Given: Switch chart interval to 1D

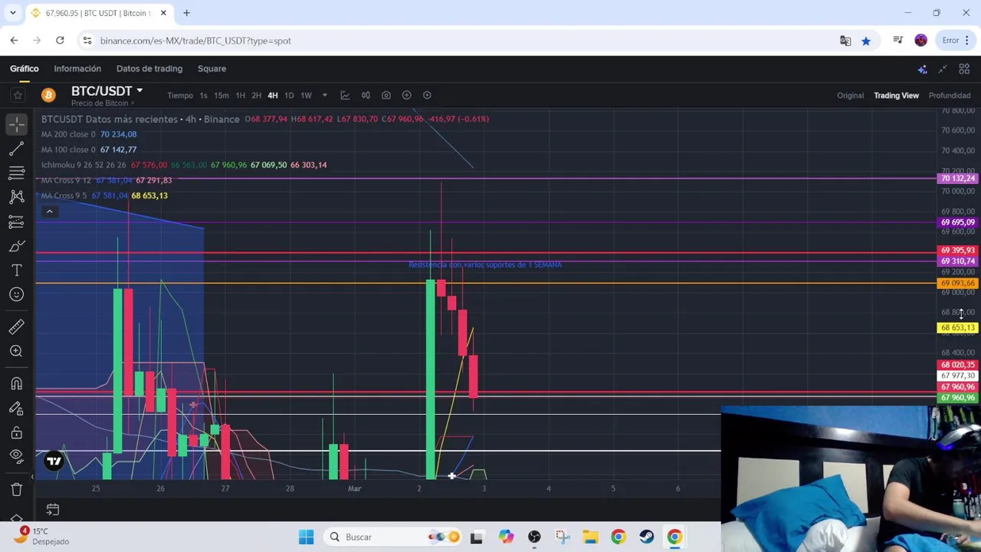Looking at the screenshot, I should (289, 96).
